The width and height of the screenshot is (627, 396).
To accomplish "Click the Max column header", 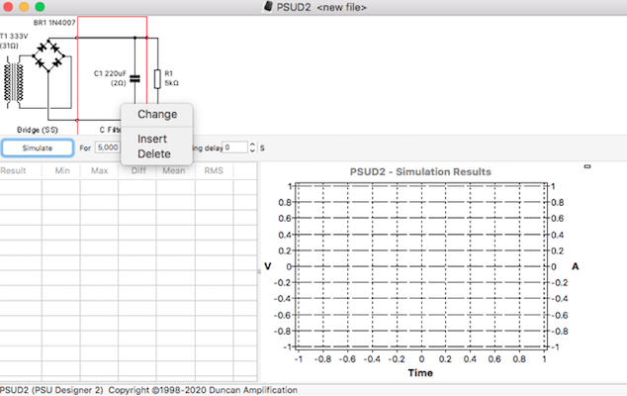I will (99, 171).
